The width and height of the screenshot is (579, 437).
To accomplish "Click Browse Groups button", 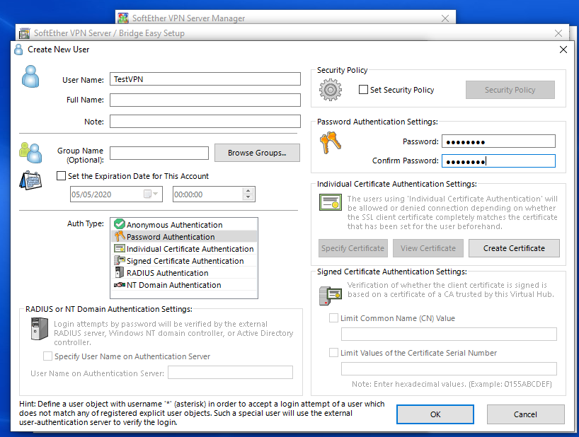I will pyautogui.click(x=257, y=153).
